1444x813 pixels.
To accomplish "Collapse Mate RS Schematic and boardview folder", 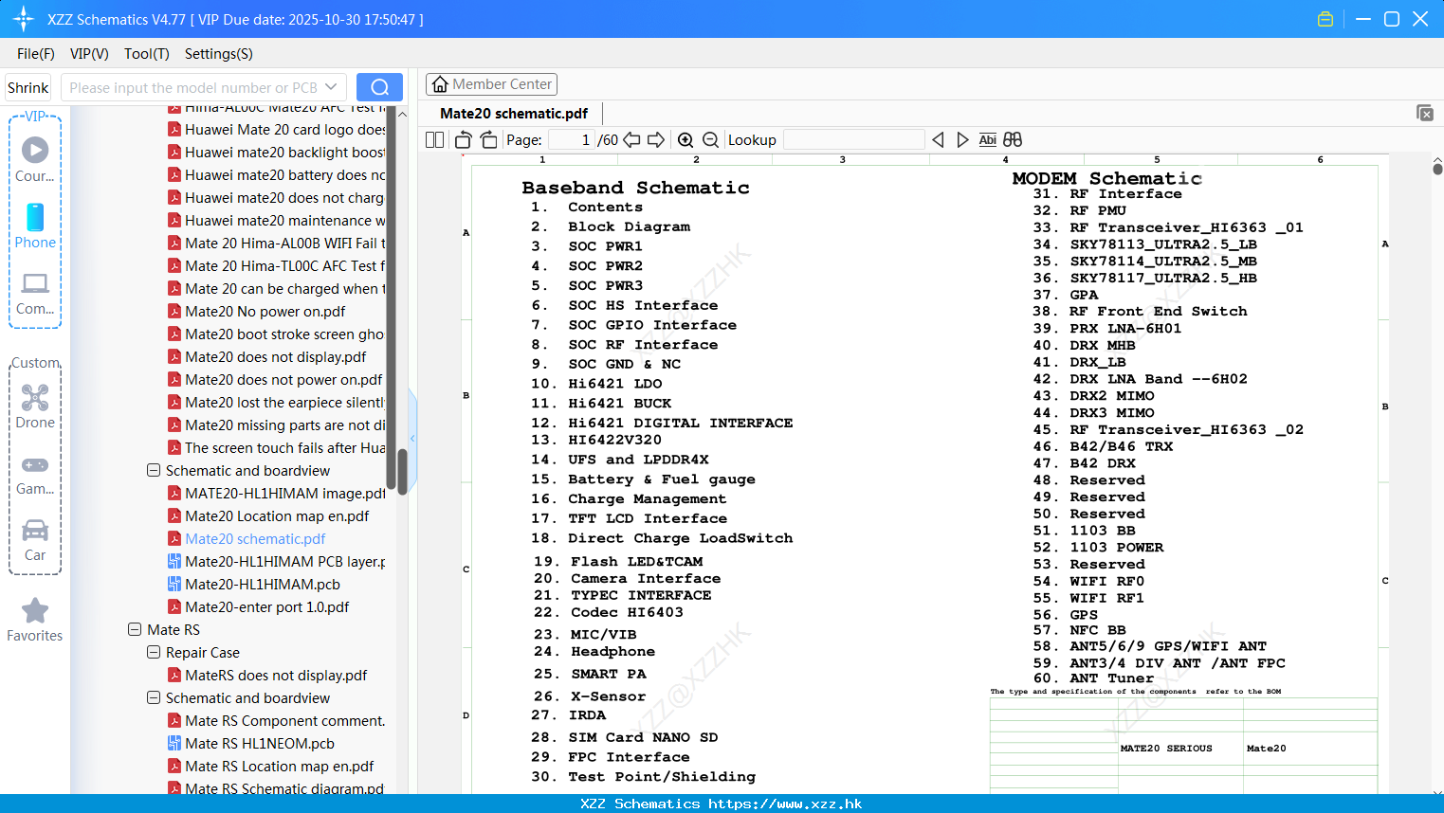I will tap(154, 697).
